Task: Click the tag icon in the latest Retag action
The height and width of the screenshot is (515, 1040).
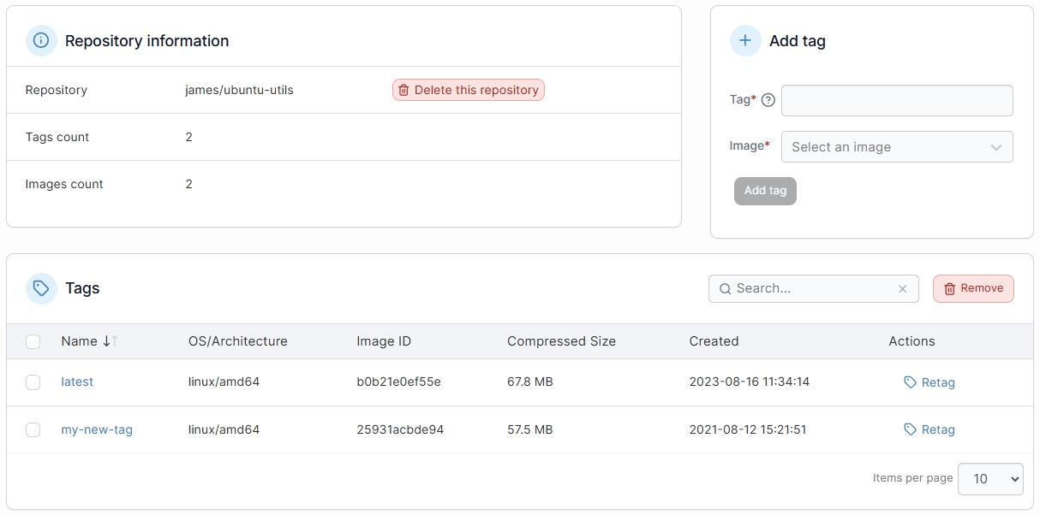Action: click(910, 382)
